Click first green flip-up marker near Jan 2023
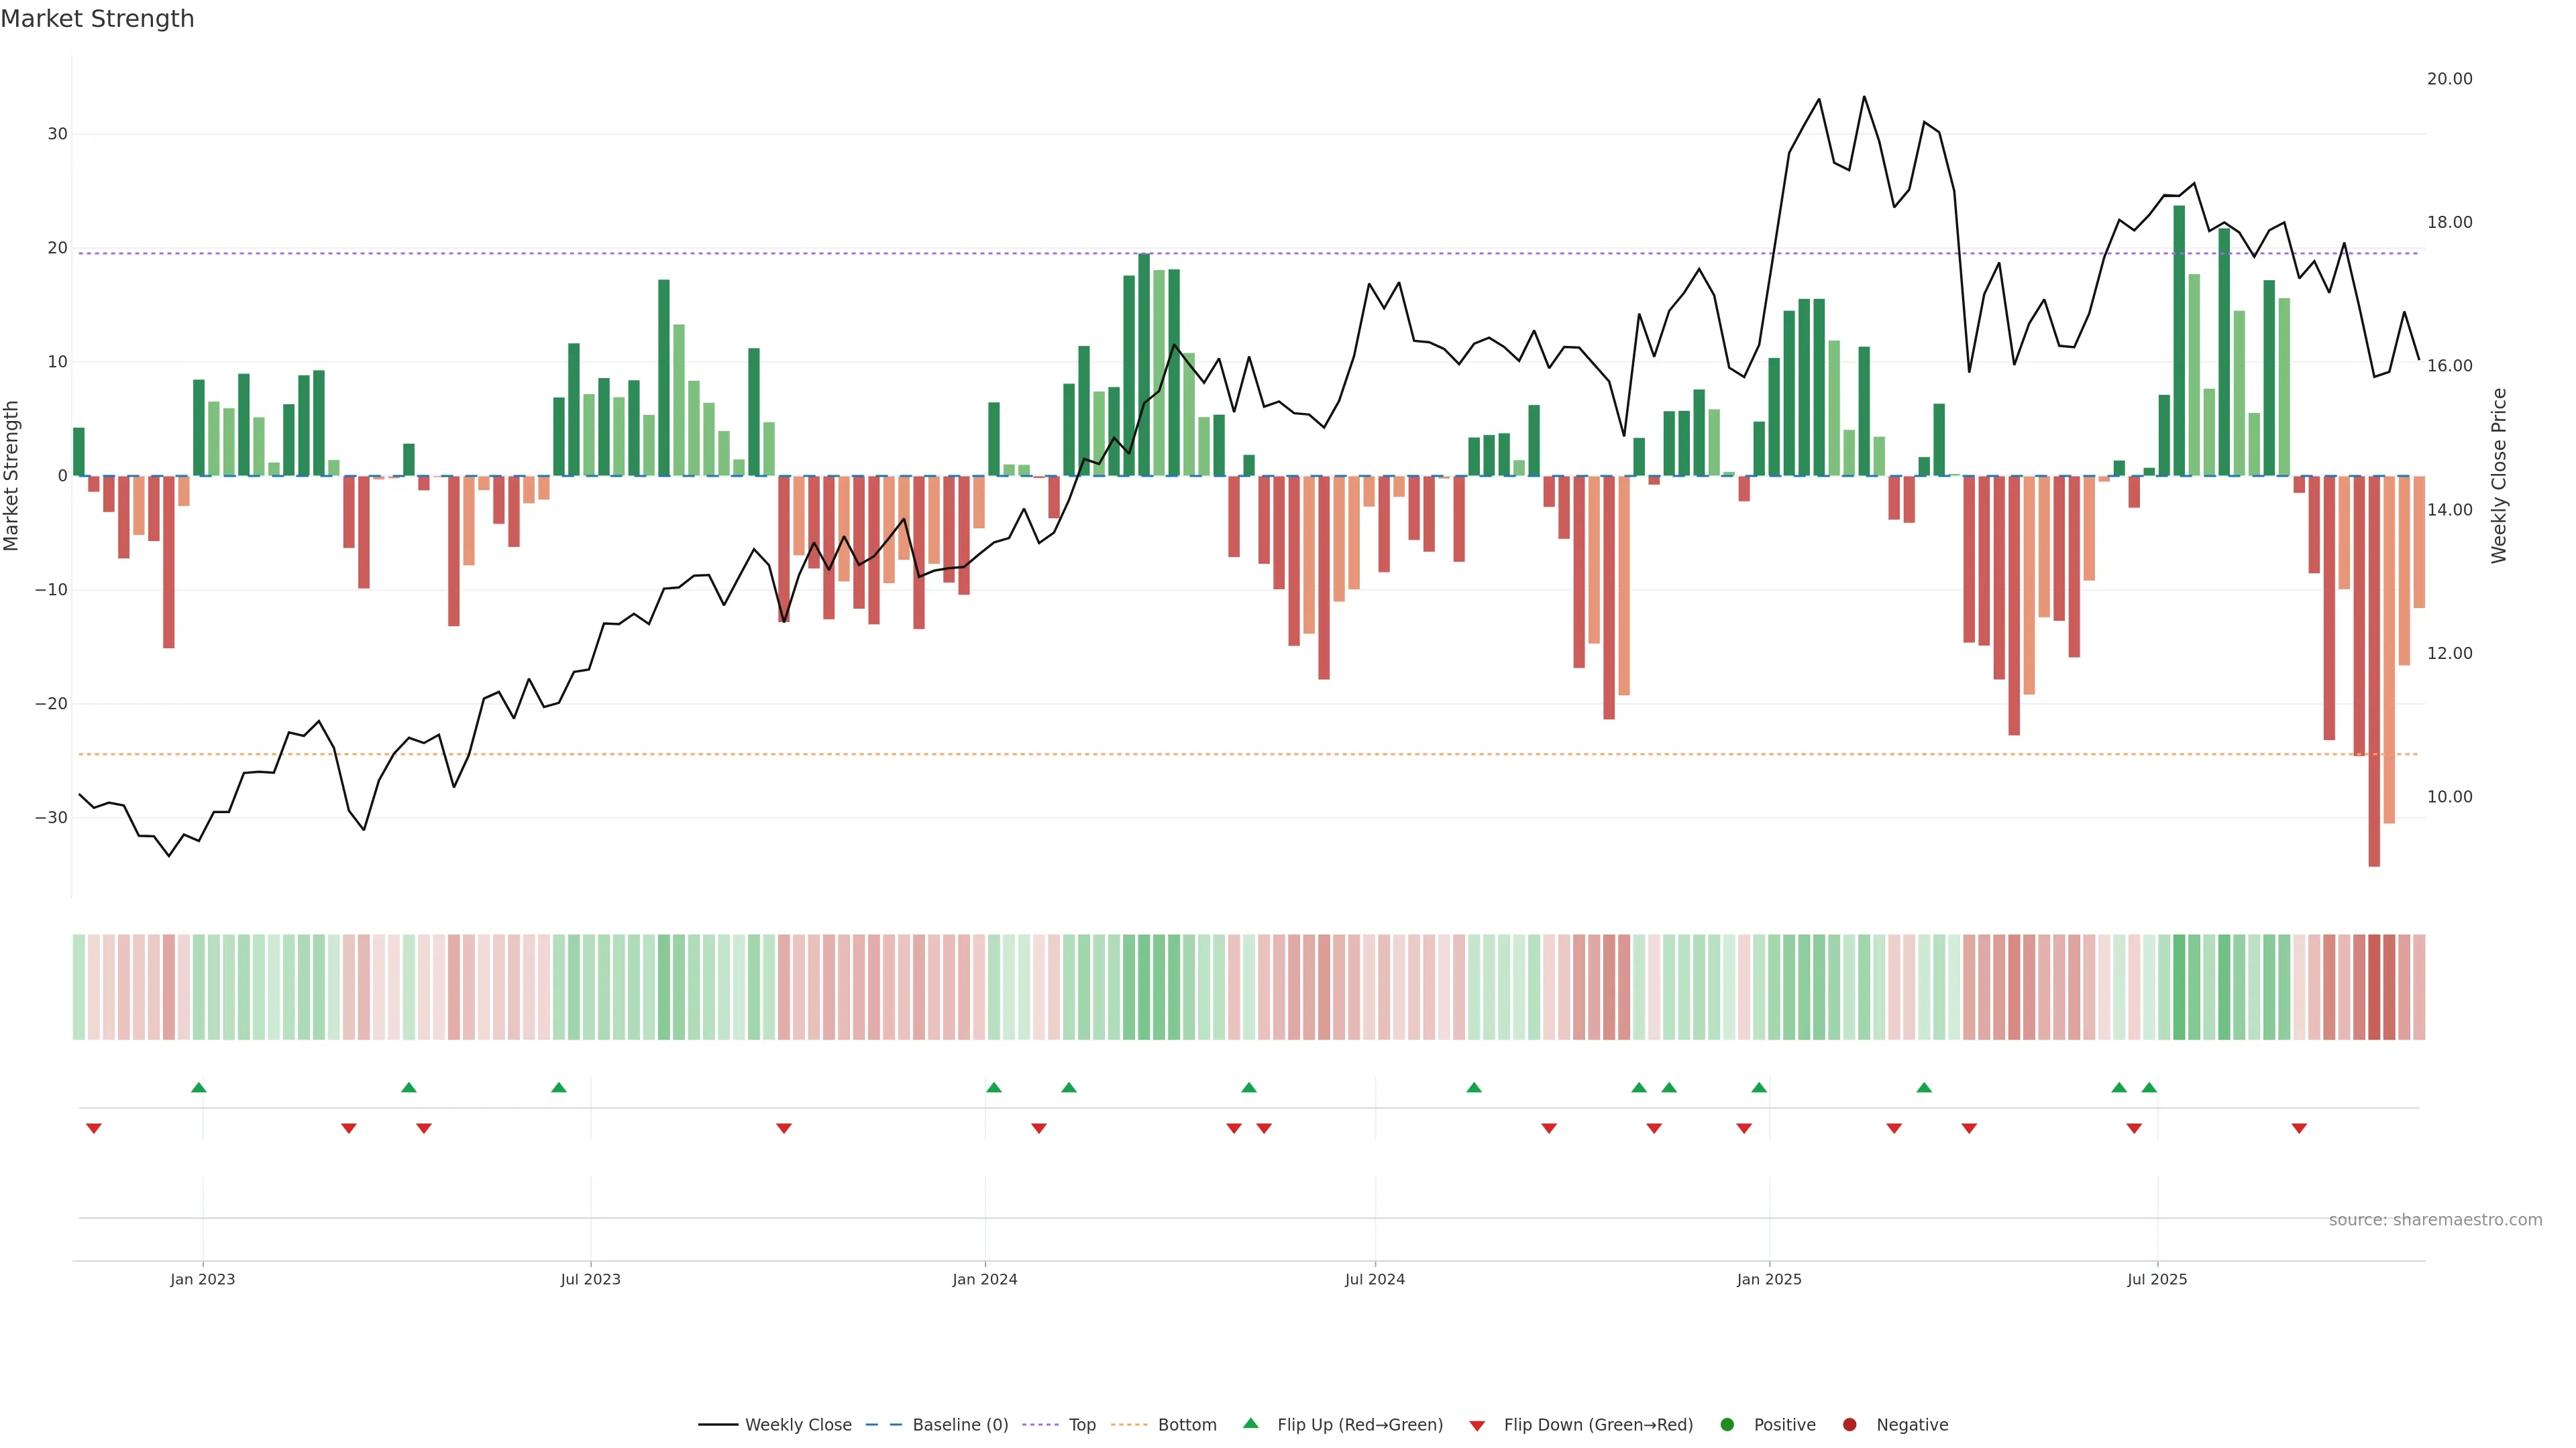The image size is (2576, 1448). pyautogui.click(x=198, y=1087)
